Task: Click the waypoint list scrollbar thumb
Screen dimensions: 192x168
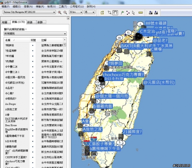Action: pos(65,44)
